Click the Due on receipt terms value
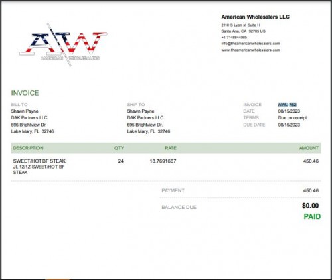The width and height of the screenshot is (332, 280). click(292, 118)
